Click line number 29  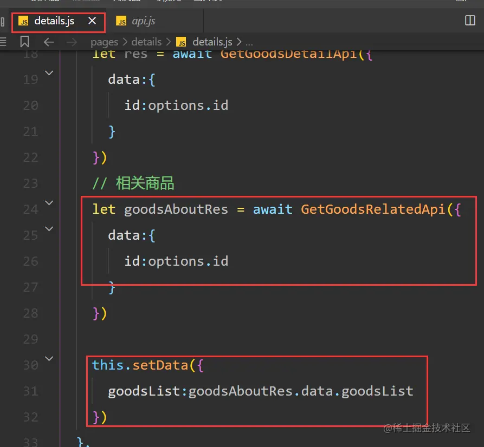click(30, 339)
